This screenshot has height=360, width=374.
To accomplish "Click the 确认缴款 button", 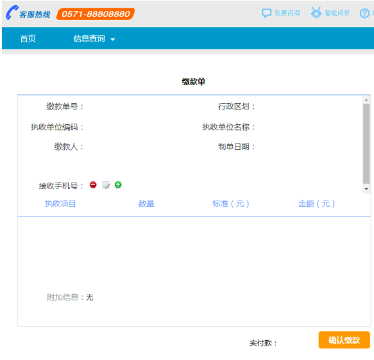I will click(344, 340).
